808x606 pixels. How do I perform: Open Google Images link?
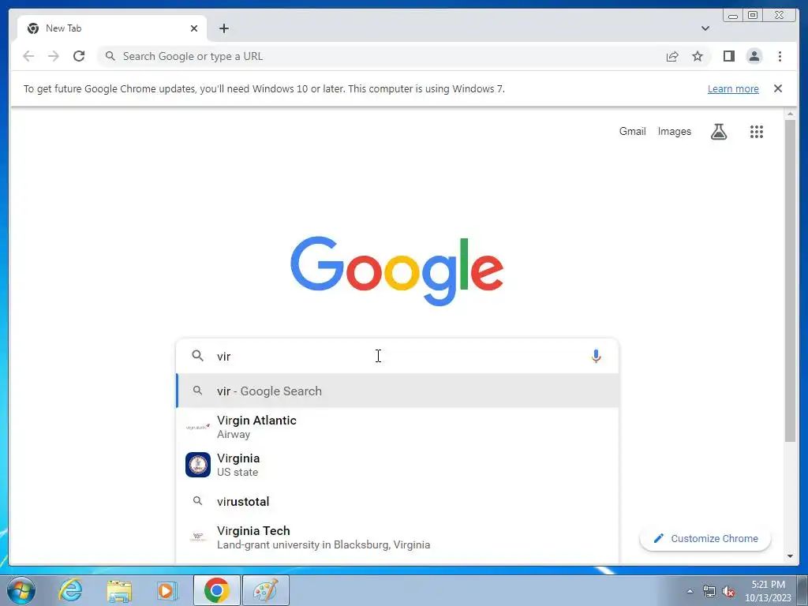click(674, 132)
